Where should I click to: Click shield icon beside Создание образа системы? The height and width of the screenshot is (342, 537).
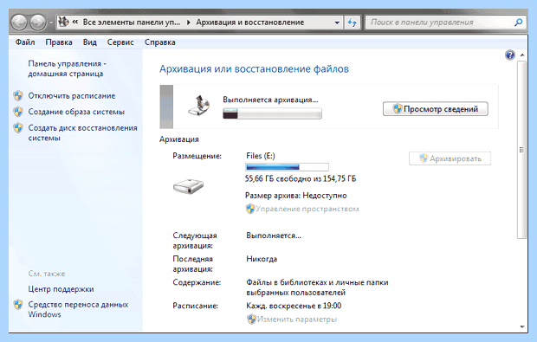click(18, 112)
